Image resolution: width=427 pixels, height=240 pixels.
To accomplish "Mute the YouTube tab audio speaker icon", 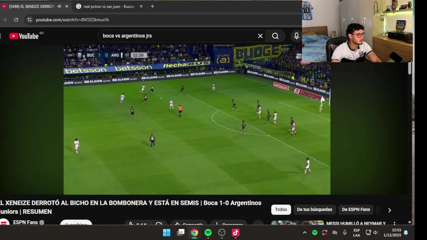I will [x=59, y=6].
